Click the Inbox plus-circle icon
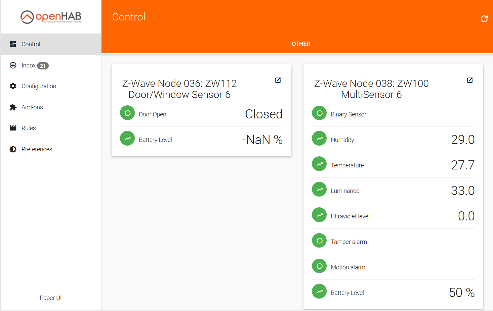This screenshot has height=311, width=493. 13,65
